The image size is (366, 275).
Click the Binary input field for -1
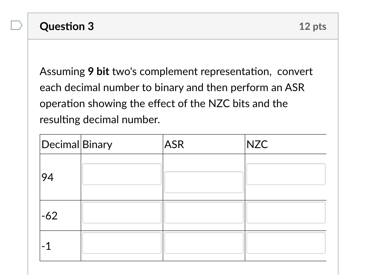pos(122,243)
